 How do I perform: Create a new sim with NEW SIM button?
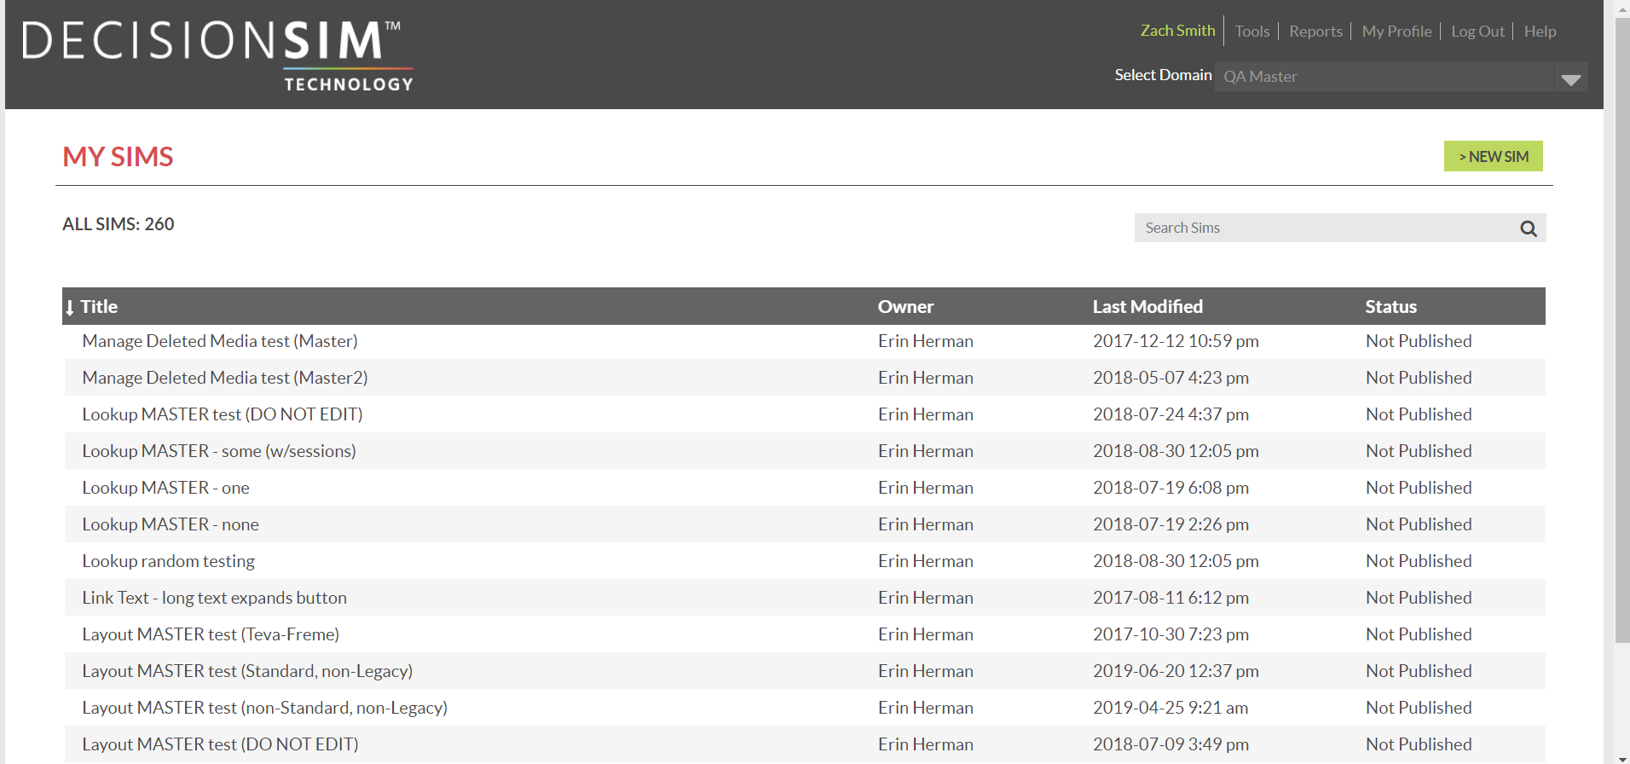(x=1493, y=157)
